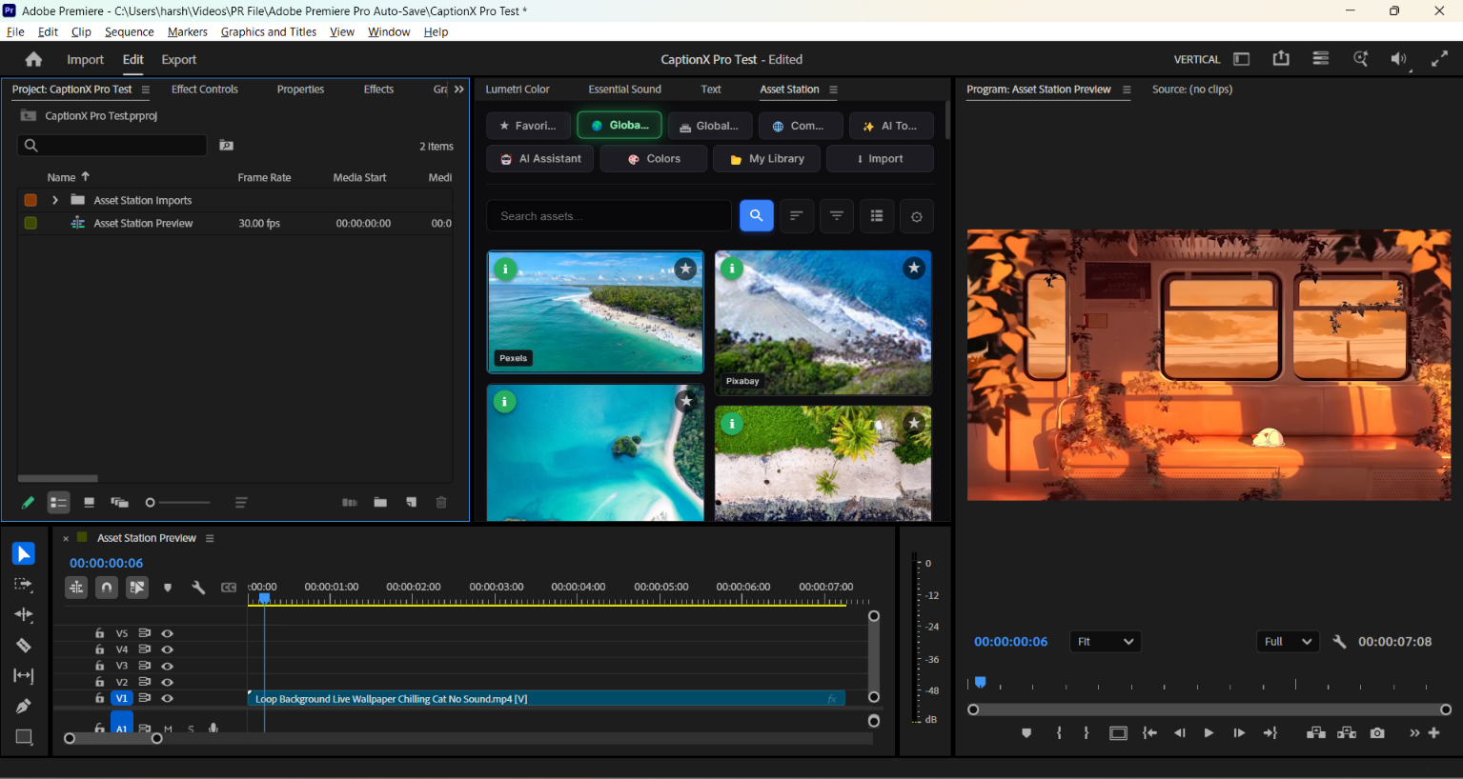Open Asset Station sort options
Viewport: 1463px width, 779px height.
tap(796, 216)
